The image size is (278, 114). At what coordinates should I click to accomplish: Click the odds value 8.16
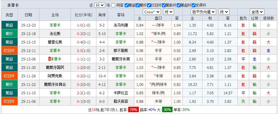(228, 25)
